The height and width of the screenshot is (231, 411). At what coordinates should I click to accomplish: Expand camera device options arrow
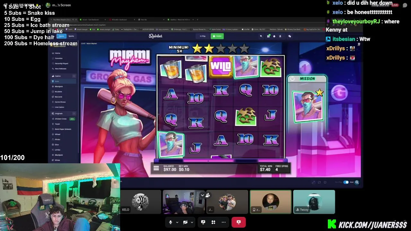(192, 222)
